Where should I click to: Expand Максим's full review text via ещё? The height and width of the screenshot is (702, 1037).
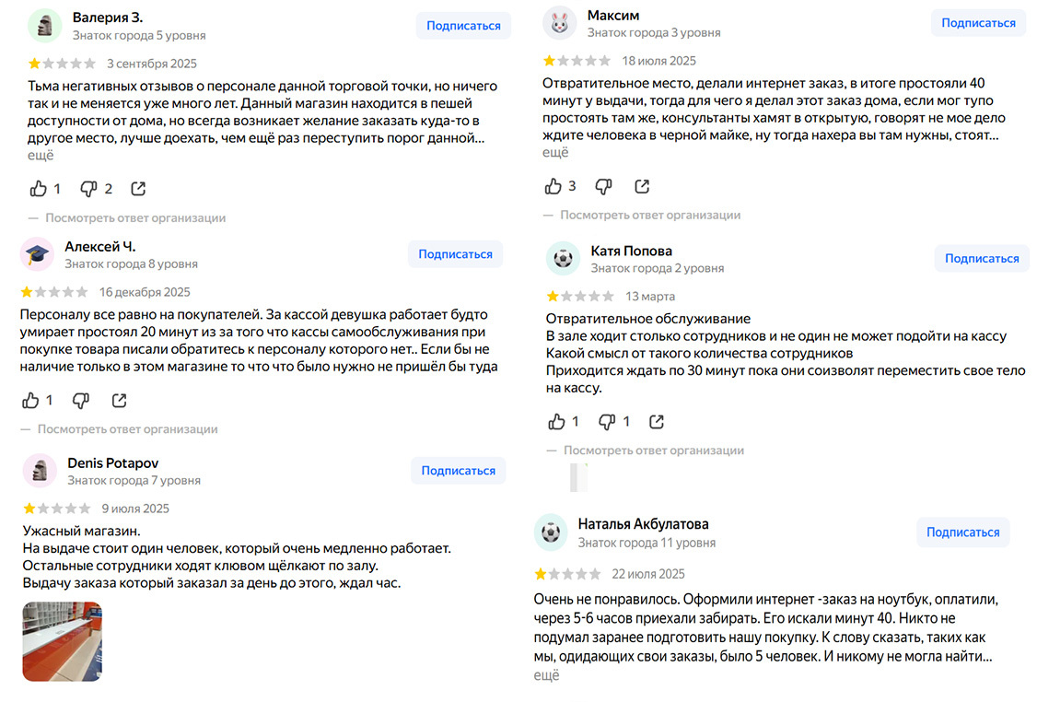pyautogui.click(x=555, y=153)
